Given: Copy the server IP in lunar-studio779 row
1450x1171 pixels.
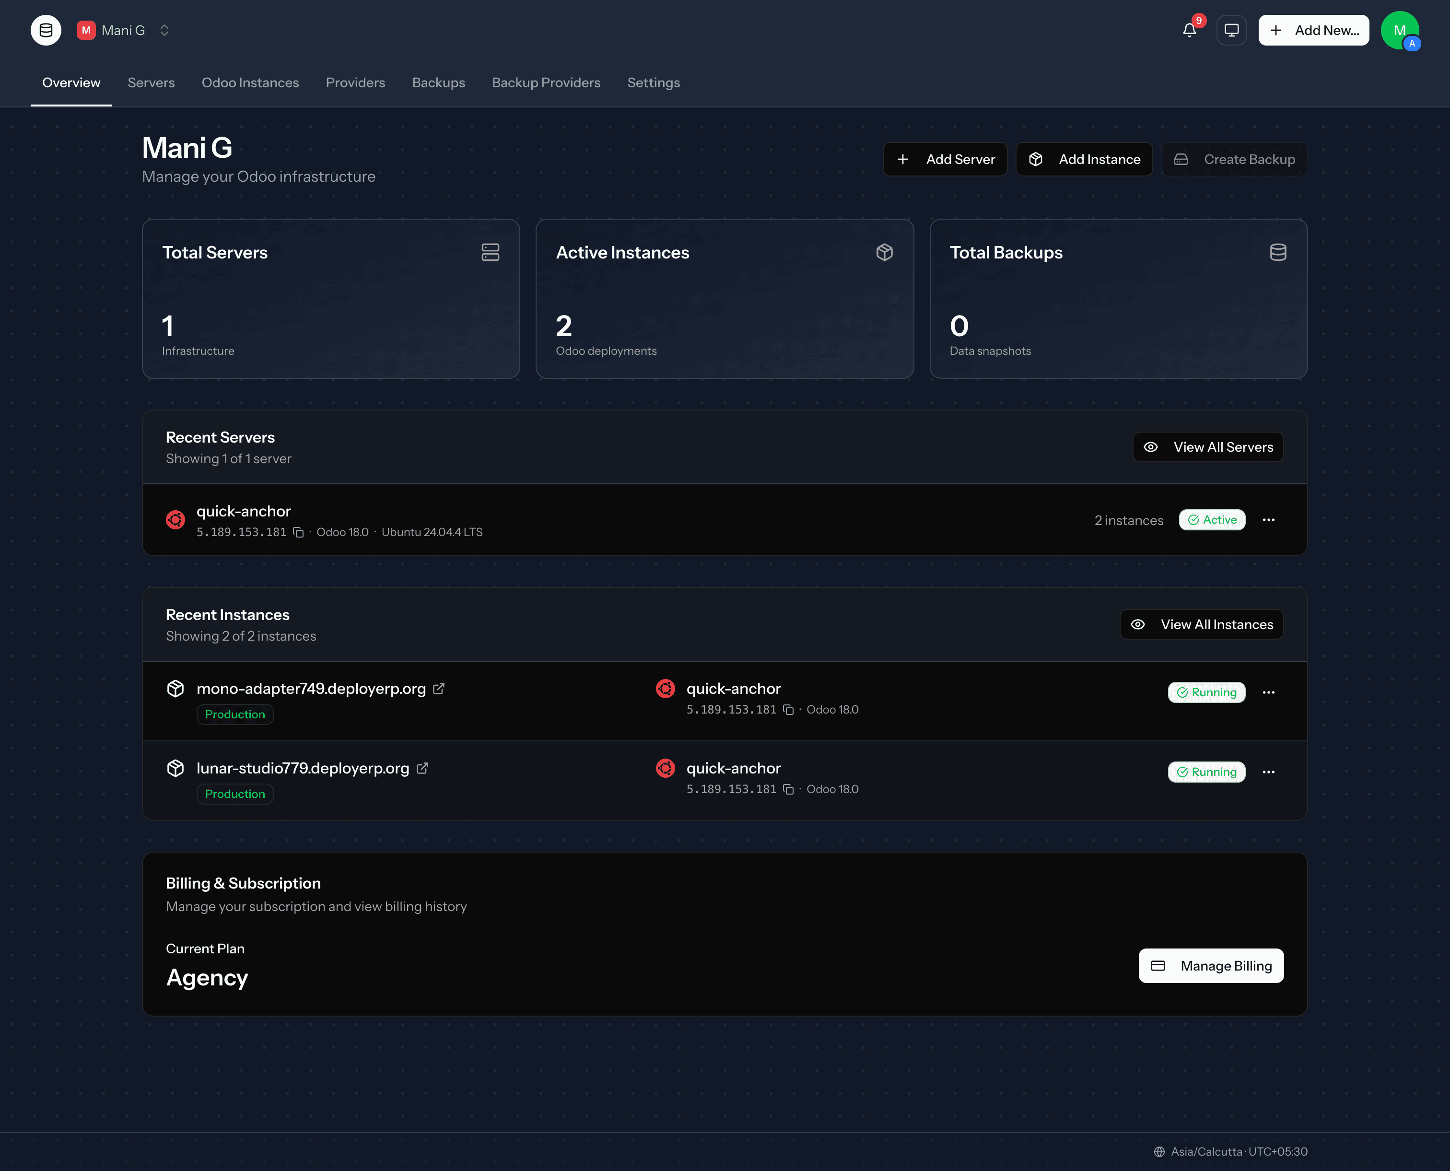Looking at the screenshot, I should (x=788, y=789).
